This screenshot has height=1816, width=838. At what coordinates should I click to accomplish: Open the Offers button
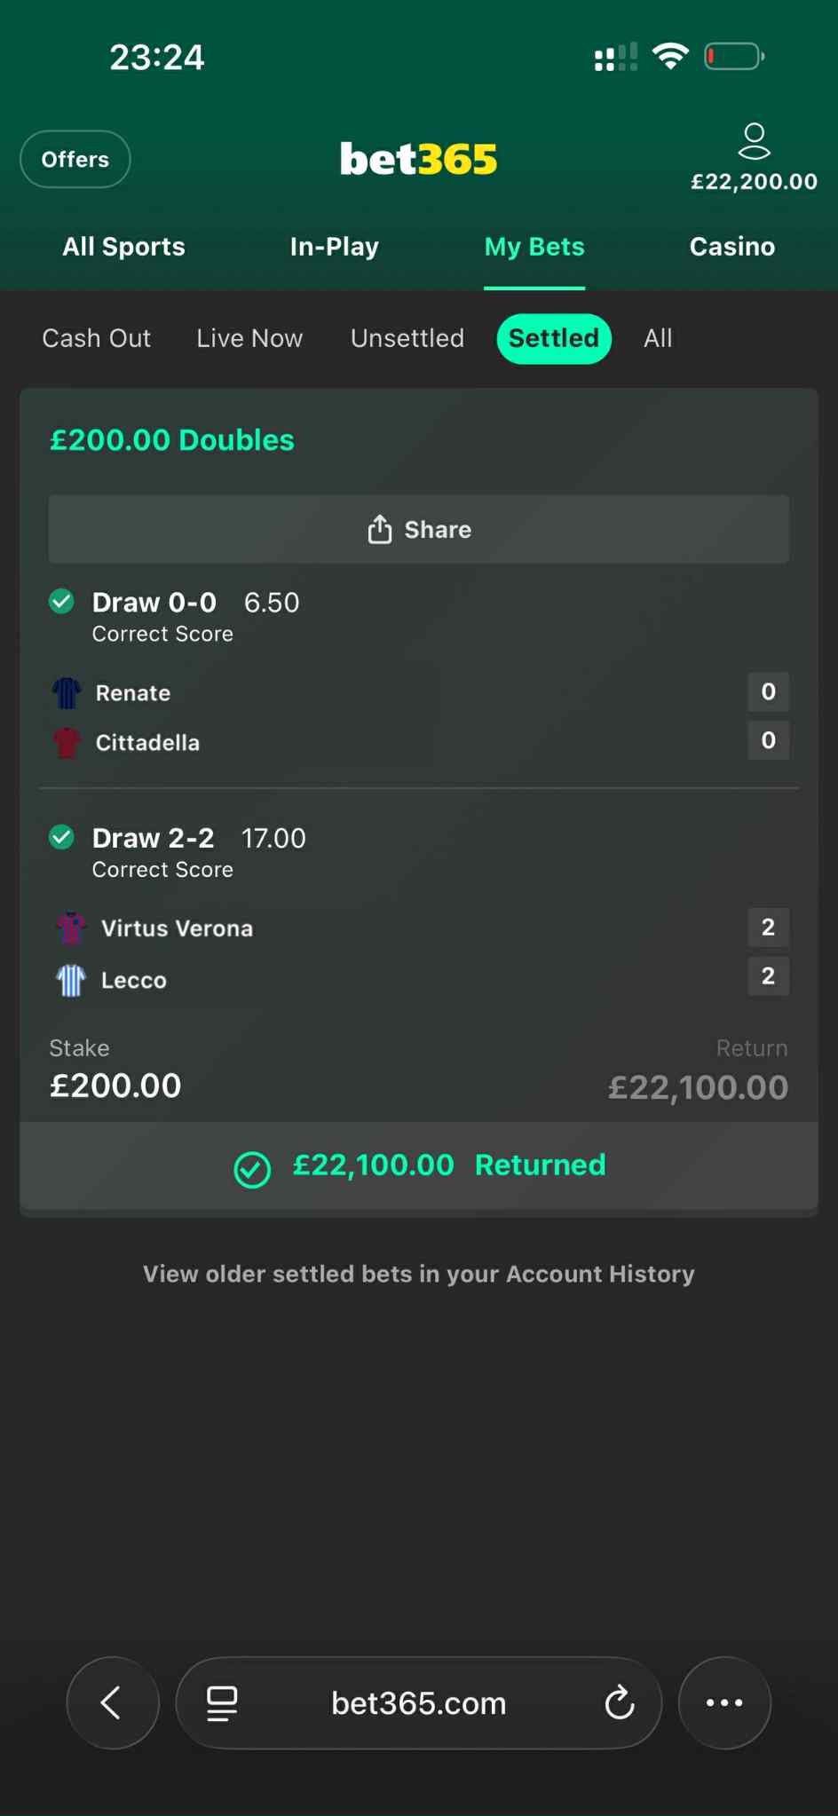(x=75, y=160)
